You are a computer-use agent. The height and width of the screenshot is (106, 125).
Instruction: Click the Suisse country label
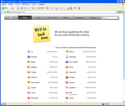[71, 98]
